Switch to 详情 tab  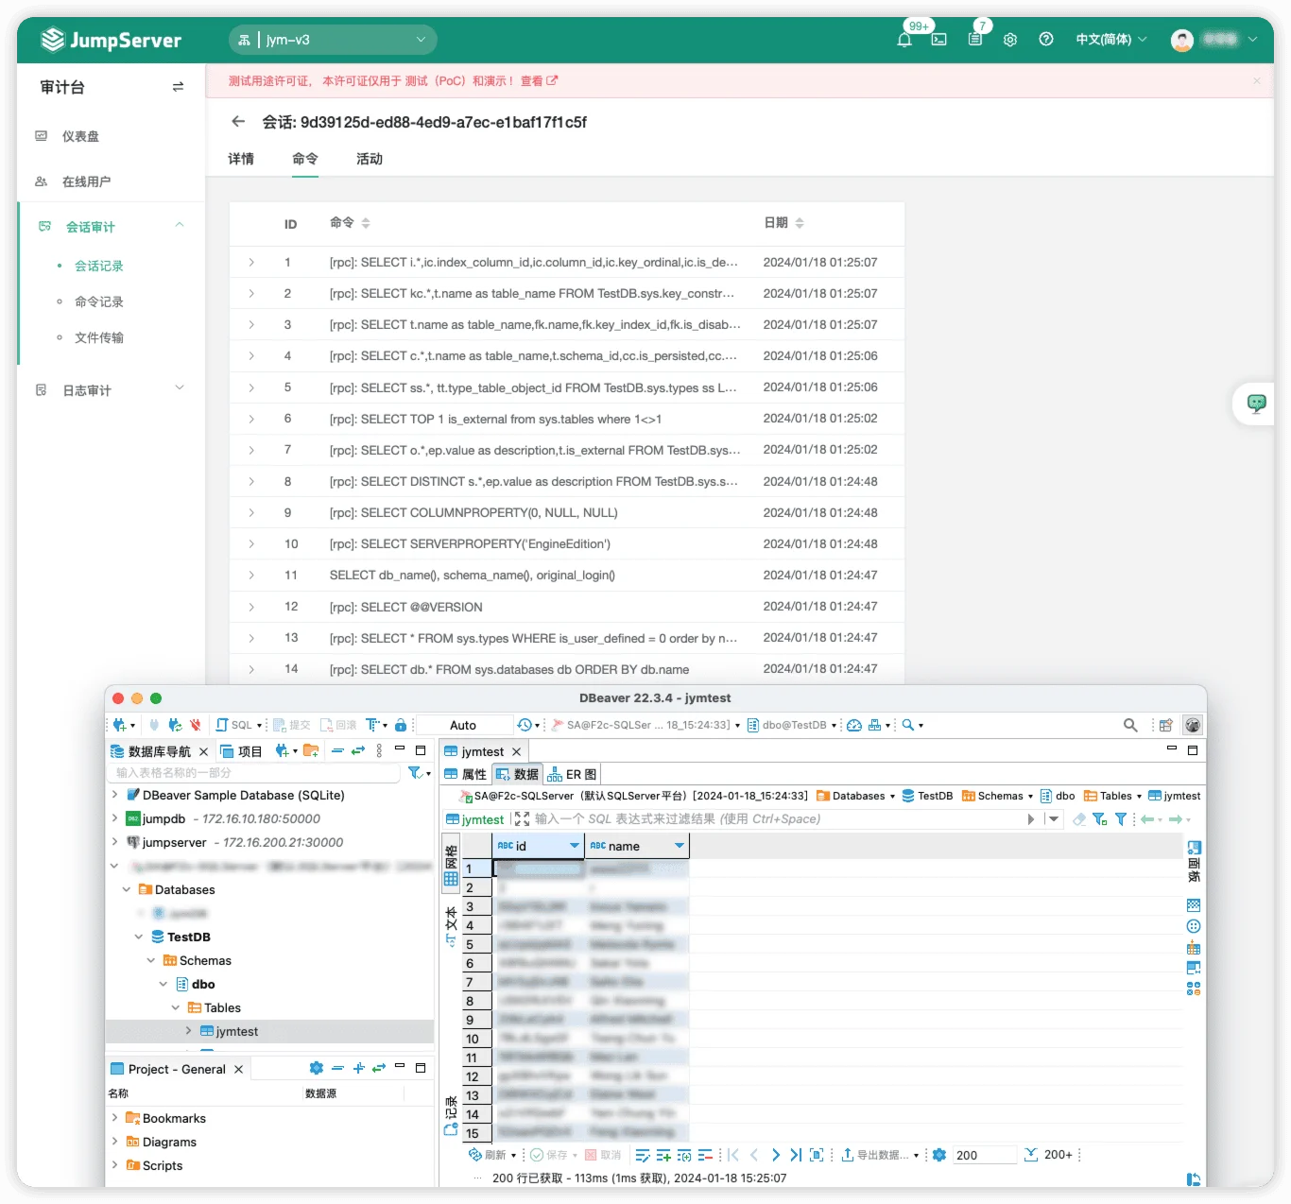(x=241, y=159)
